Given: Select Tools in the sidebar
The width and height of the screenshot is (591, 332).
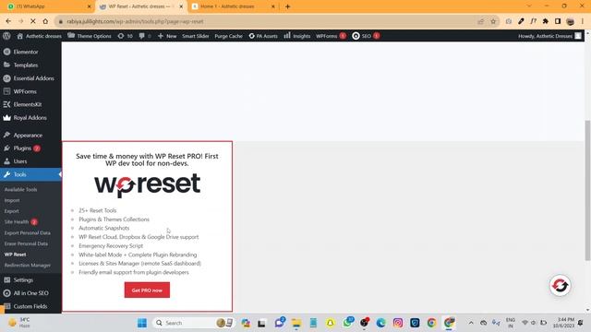Looking at the screenshot, I should click(x=30, y=174).
